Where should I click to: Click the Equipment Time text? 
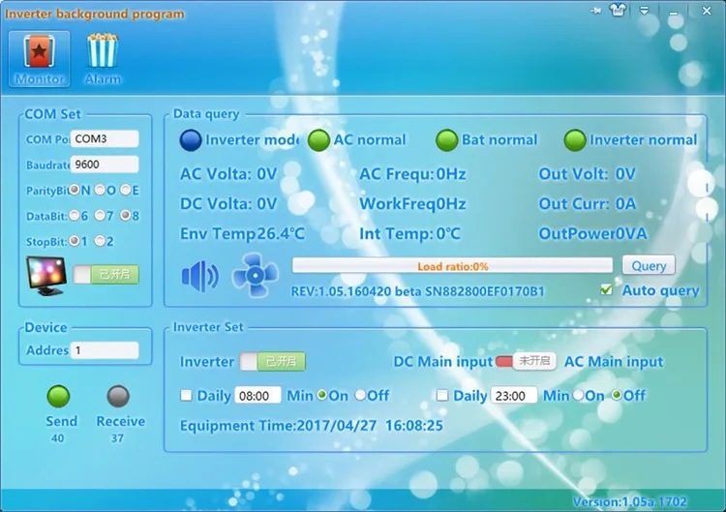[x=312, y=426]
